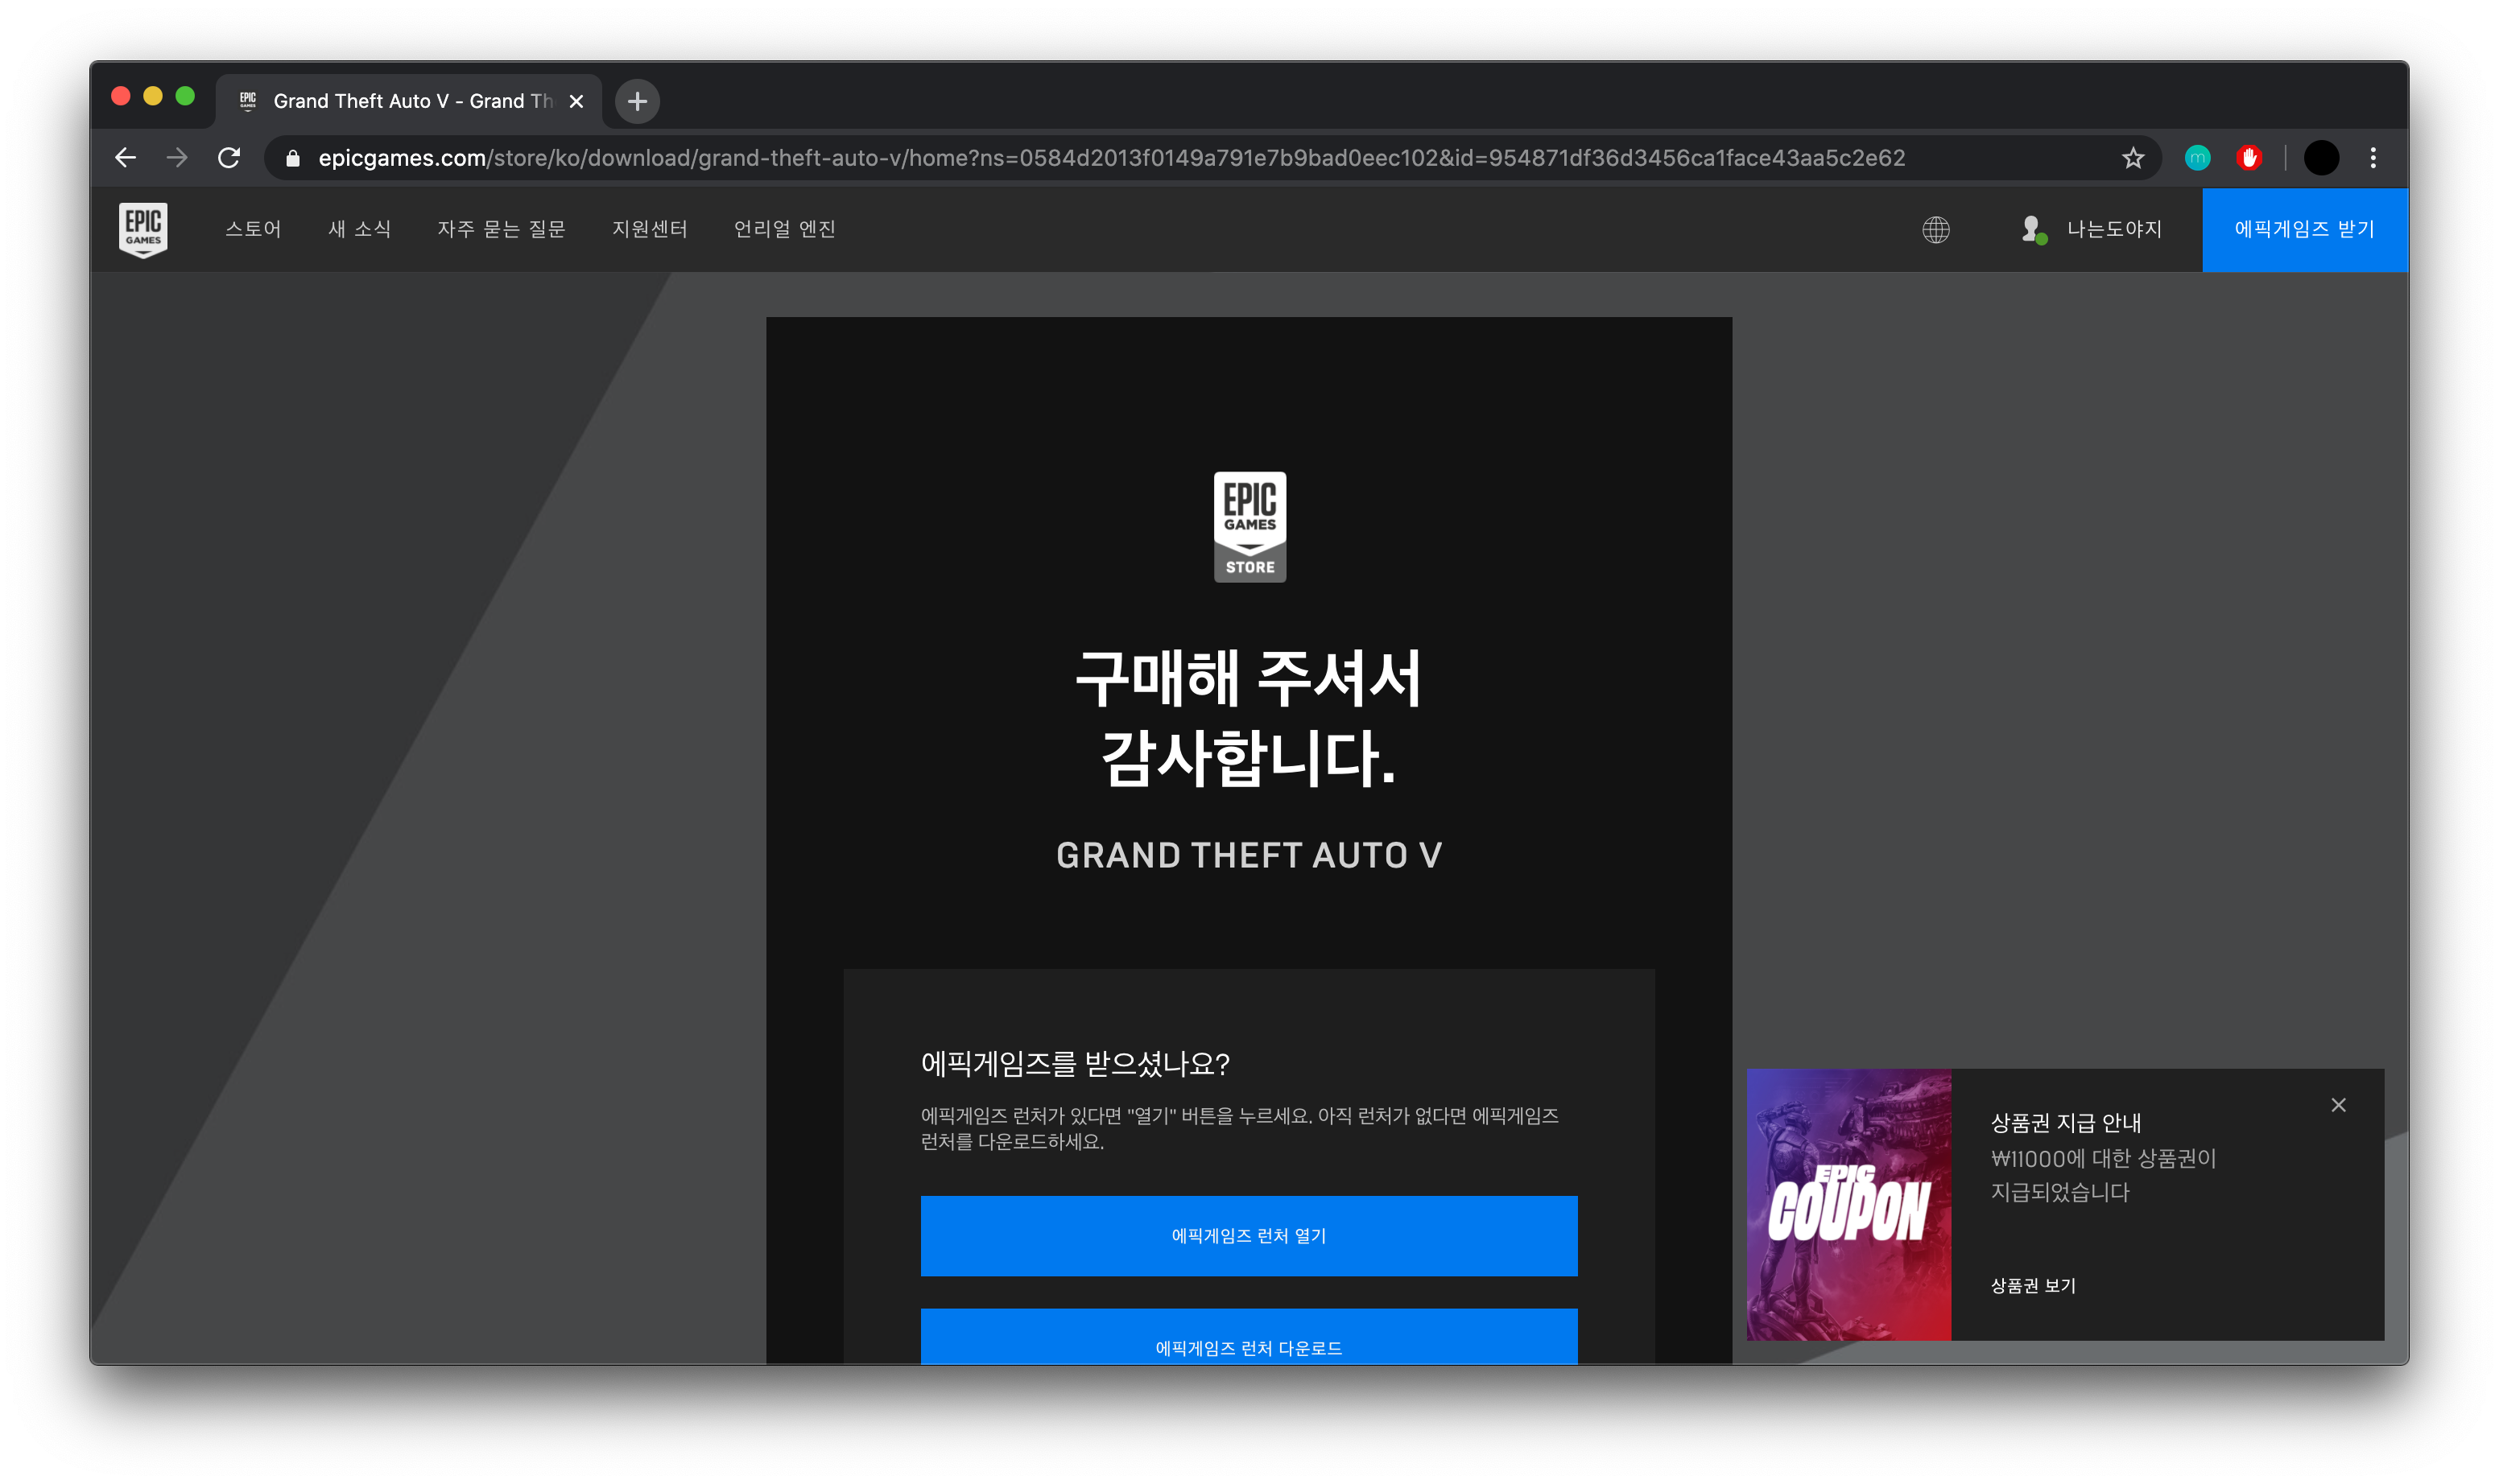Open the 새 소식 news page
Viewport: 2499px width, 1484px height.
click(359, 229)
